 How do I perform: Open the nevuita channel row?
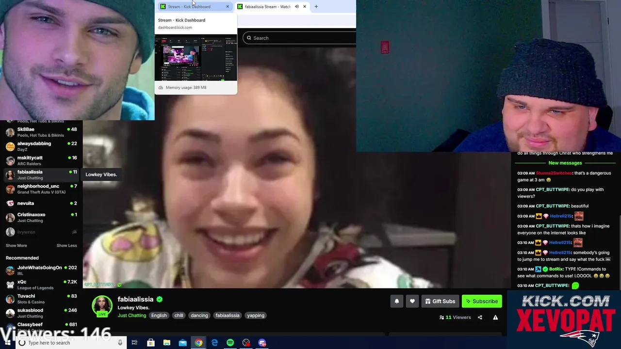coord(41,203)
